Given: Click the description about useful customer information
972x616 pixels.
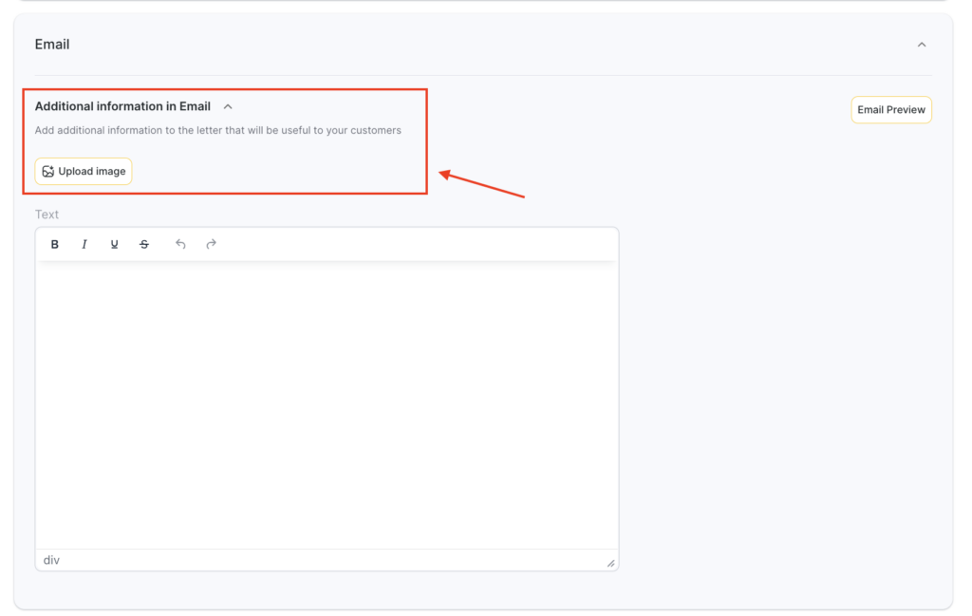Looking at the screenshot, I should tap(217, 130).
